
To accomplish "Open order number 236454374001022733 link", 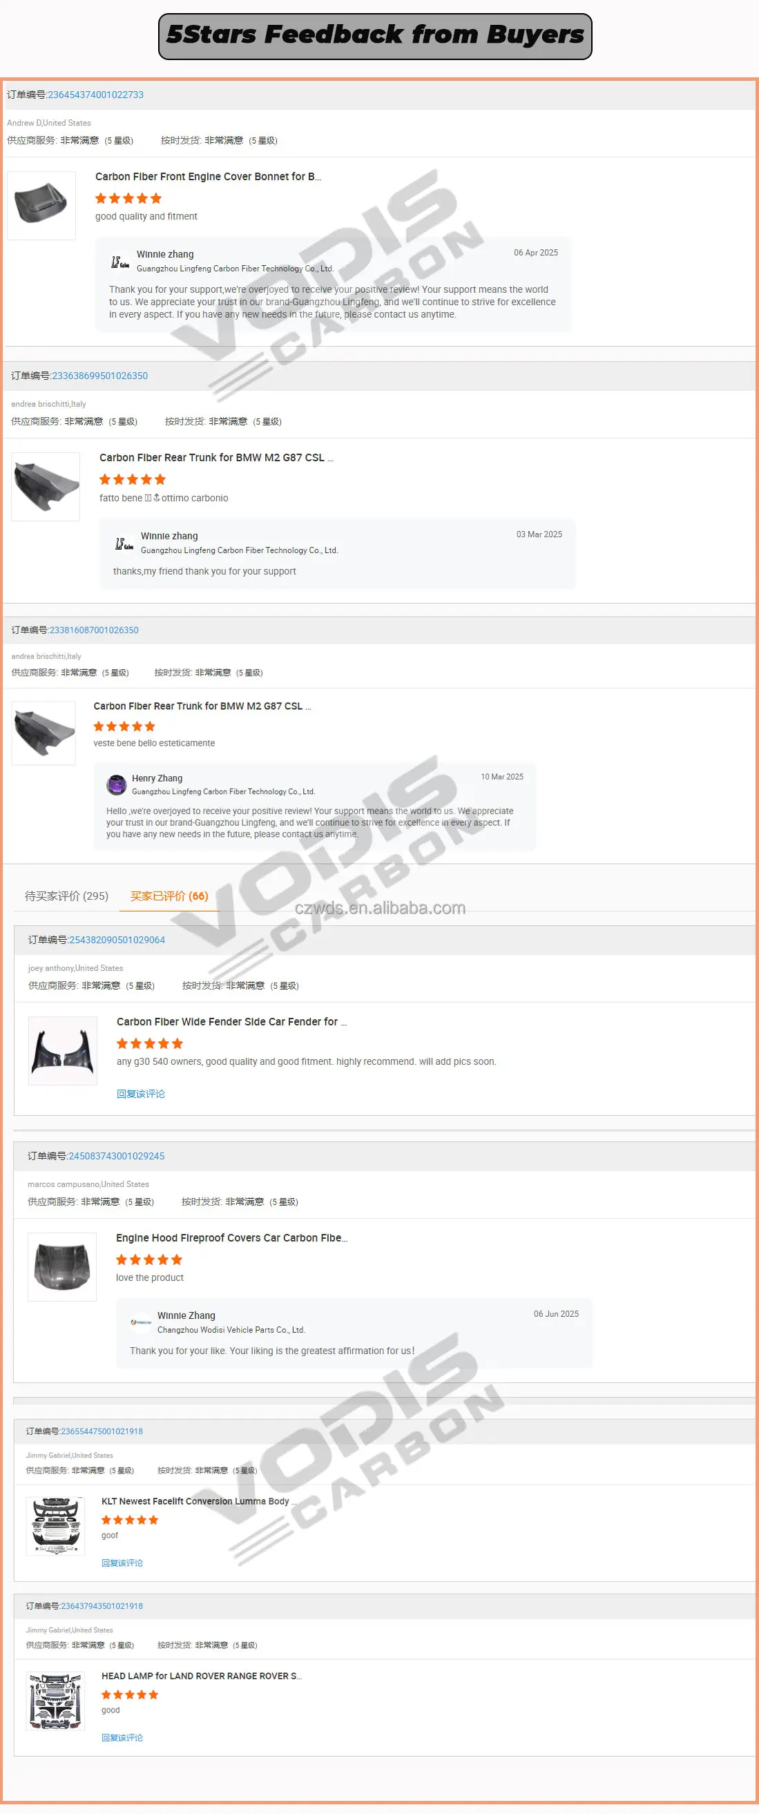I will tap(96, 95).
